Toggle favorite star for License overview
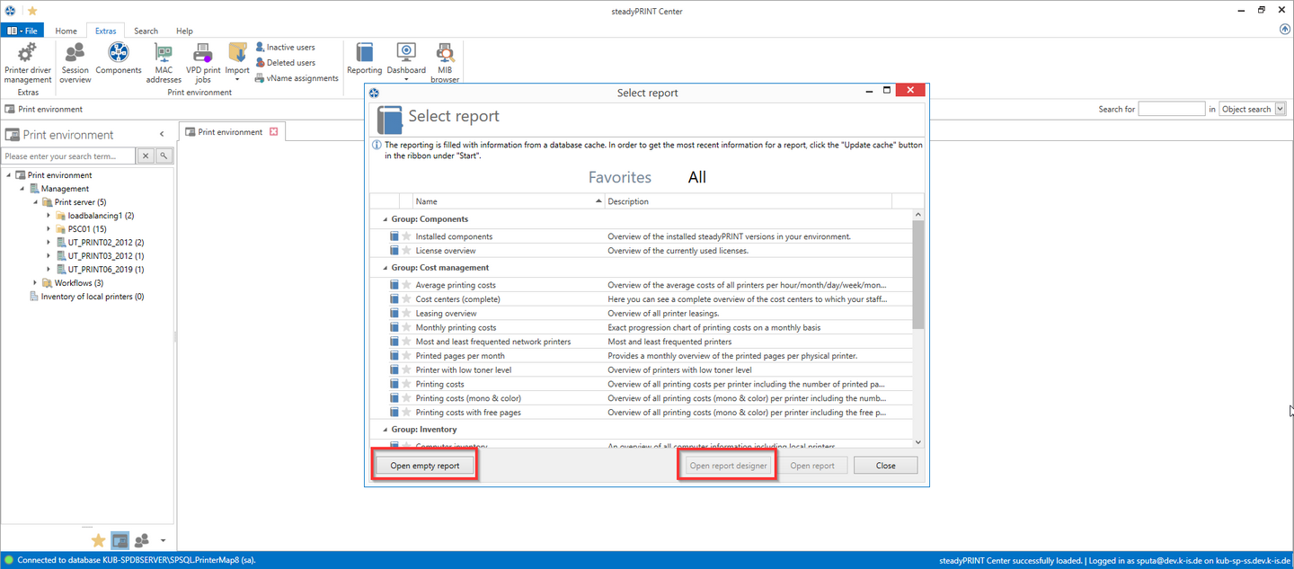Viewport: 1294px width, 569px height. (x=406, y=250)
